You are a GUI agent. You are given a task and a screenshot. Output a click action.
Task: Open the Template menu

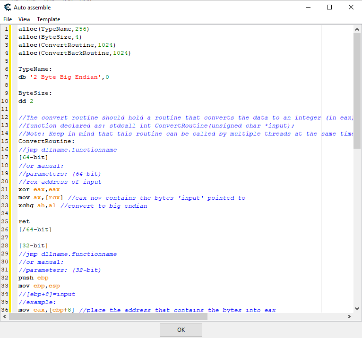coord(49,19)
